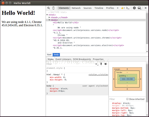Switch to the Elements tab
Image resolution: width=149 pixels, height=117 pixels.
click(64, 8)
